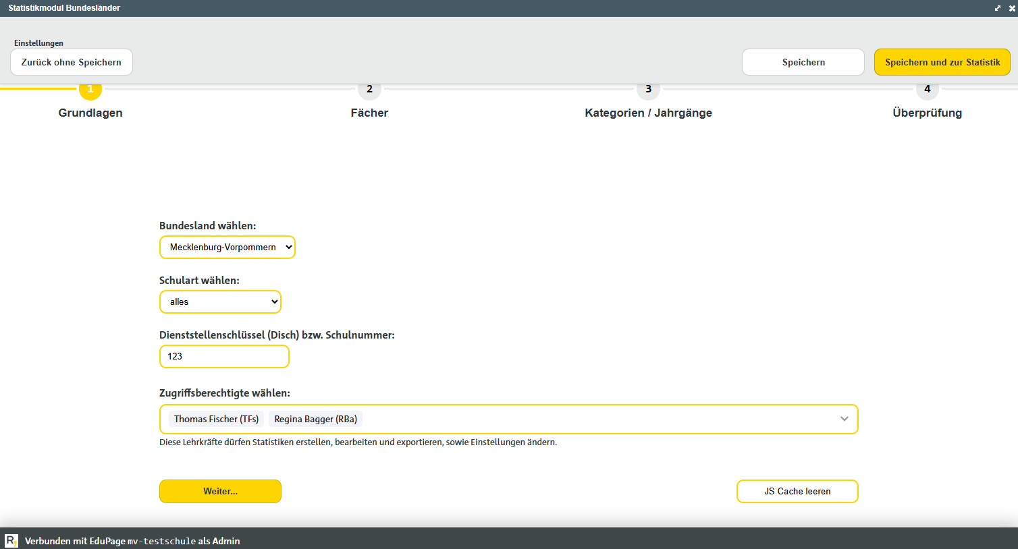The width and height of the screenshot is (1018, 549).
Task: Select step 3 circle Kategorien / Jahrgänge
Action: pyautogui.click(x=648, y=89)
